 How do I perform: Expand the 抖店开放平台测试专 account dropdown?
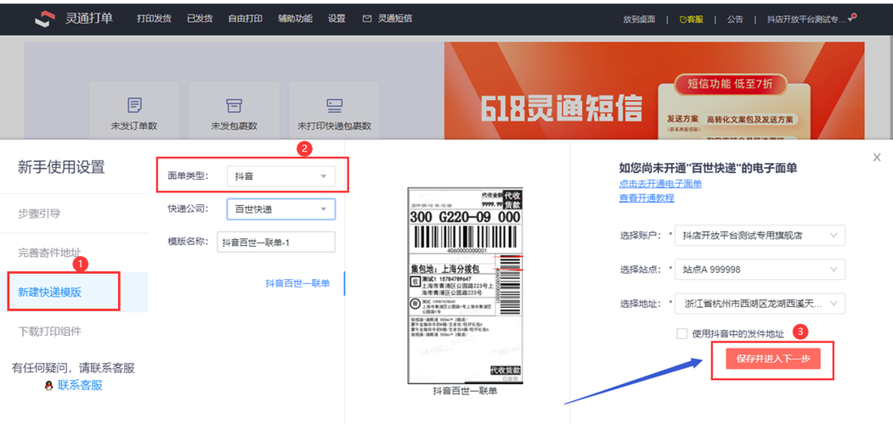811,20
